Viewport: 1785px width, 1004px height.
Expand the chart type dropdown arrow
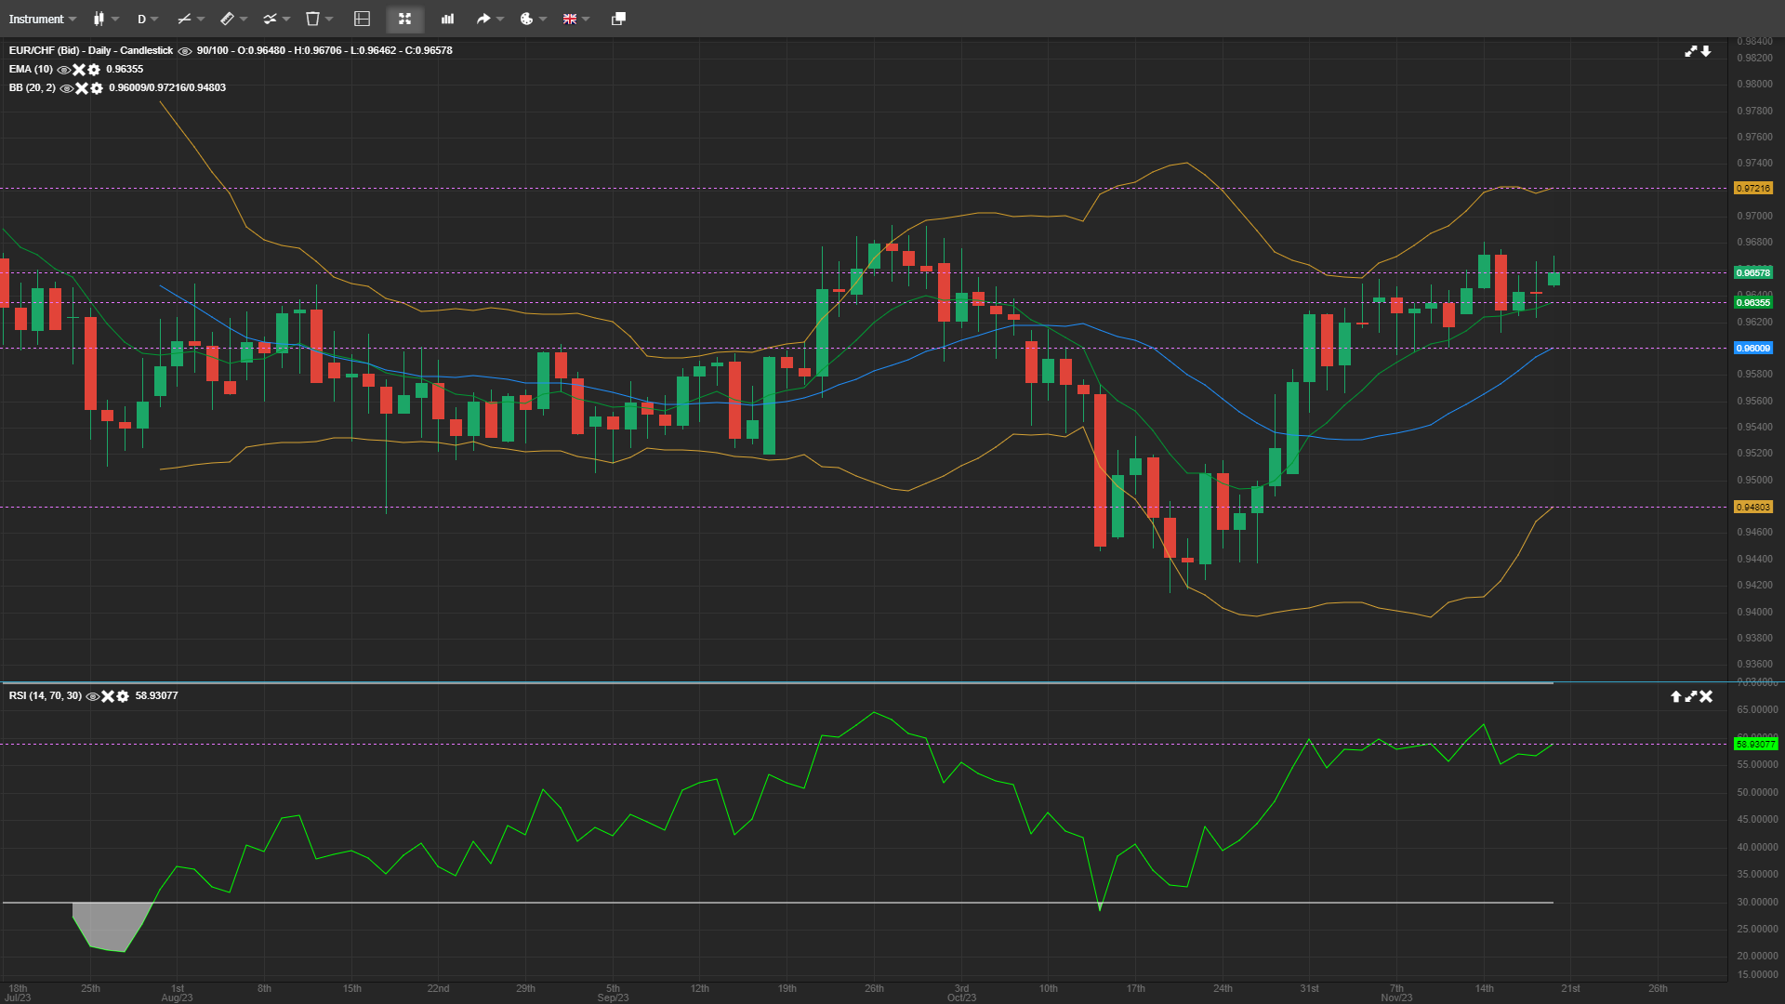pyautogui.click(x=115, y=19)
